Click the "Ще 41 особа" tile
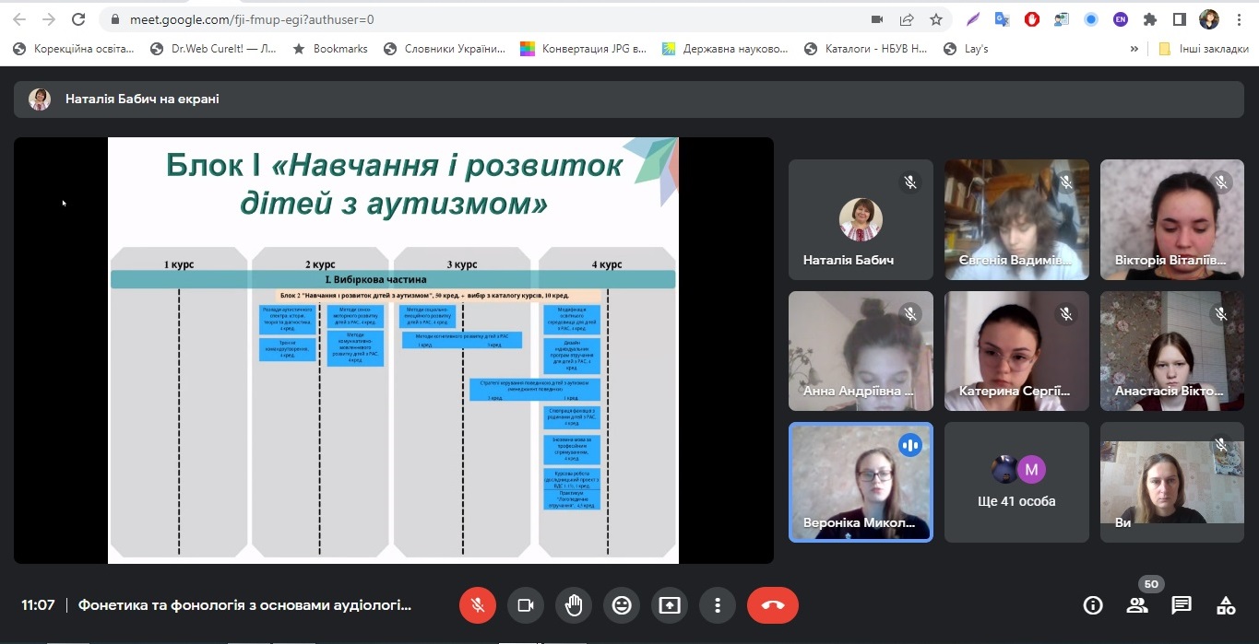This screenshot has width=1259, height=644. [1016, 483]
